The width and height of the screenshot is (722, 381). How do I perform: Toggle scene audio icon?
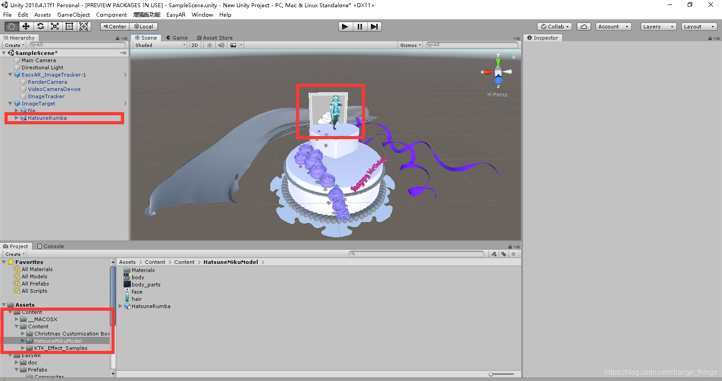[x=221, y=45]
